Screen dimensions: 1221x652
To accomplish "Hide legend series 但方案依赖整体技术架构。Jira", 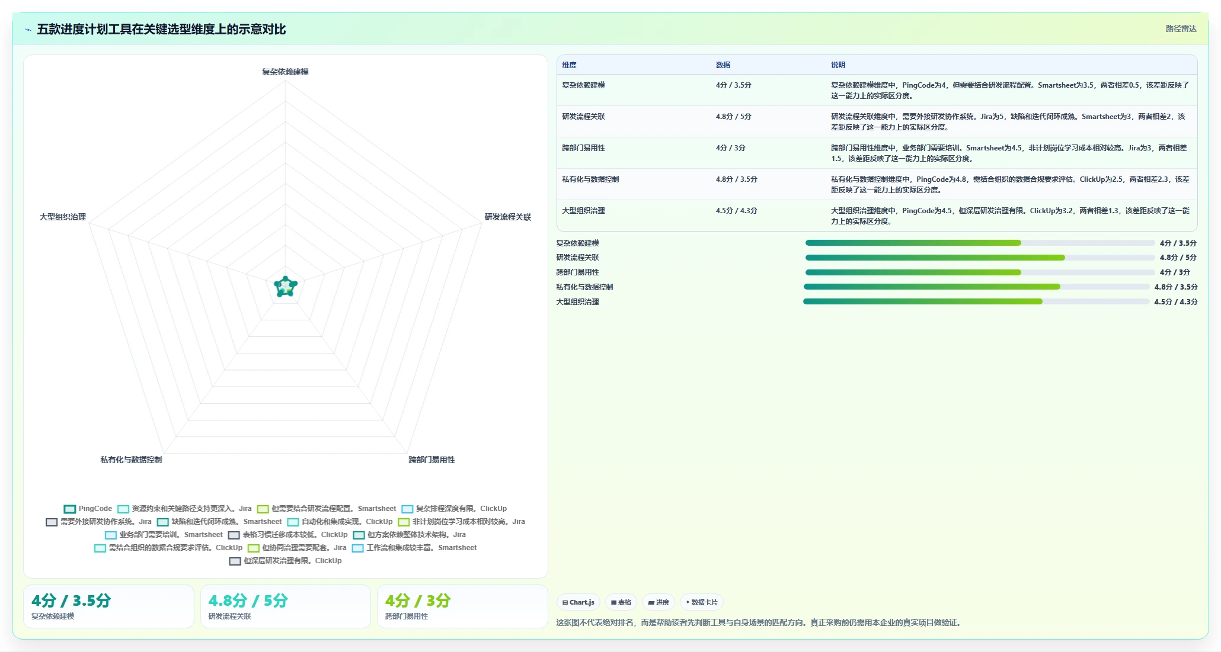I will (410, 535).
